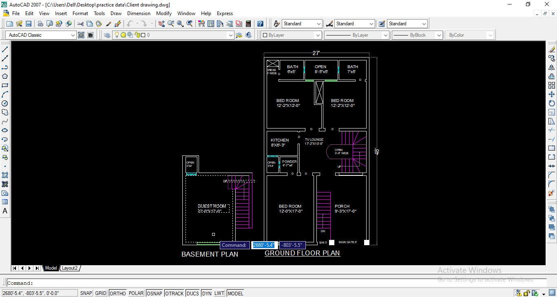
Task: Toggle SNAP mode in status bar
Action: [86, 293]
